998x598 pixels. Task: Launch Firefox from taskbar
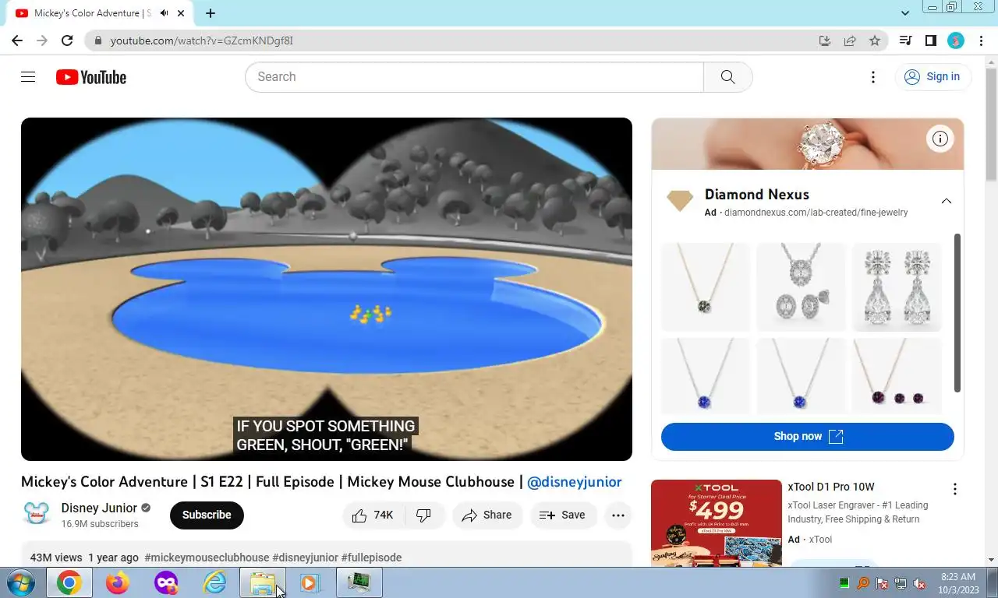point(118,582)
